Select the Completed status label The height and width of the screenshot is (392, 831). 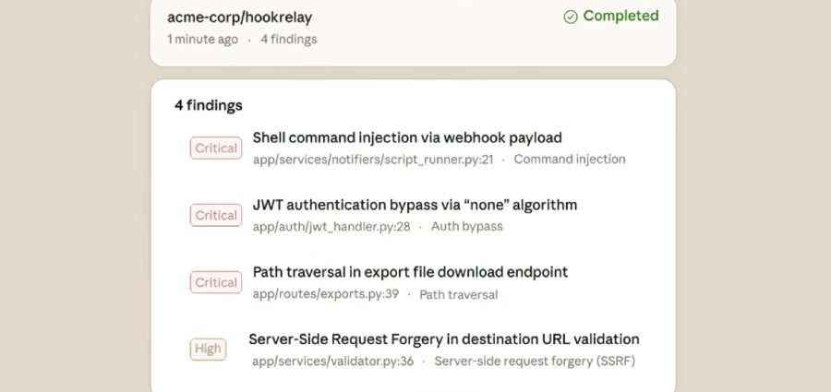620,16
